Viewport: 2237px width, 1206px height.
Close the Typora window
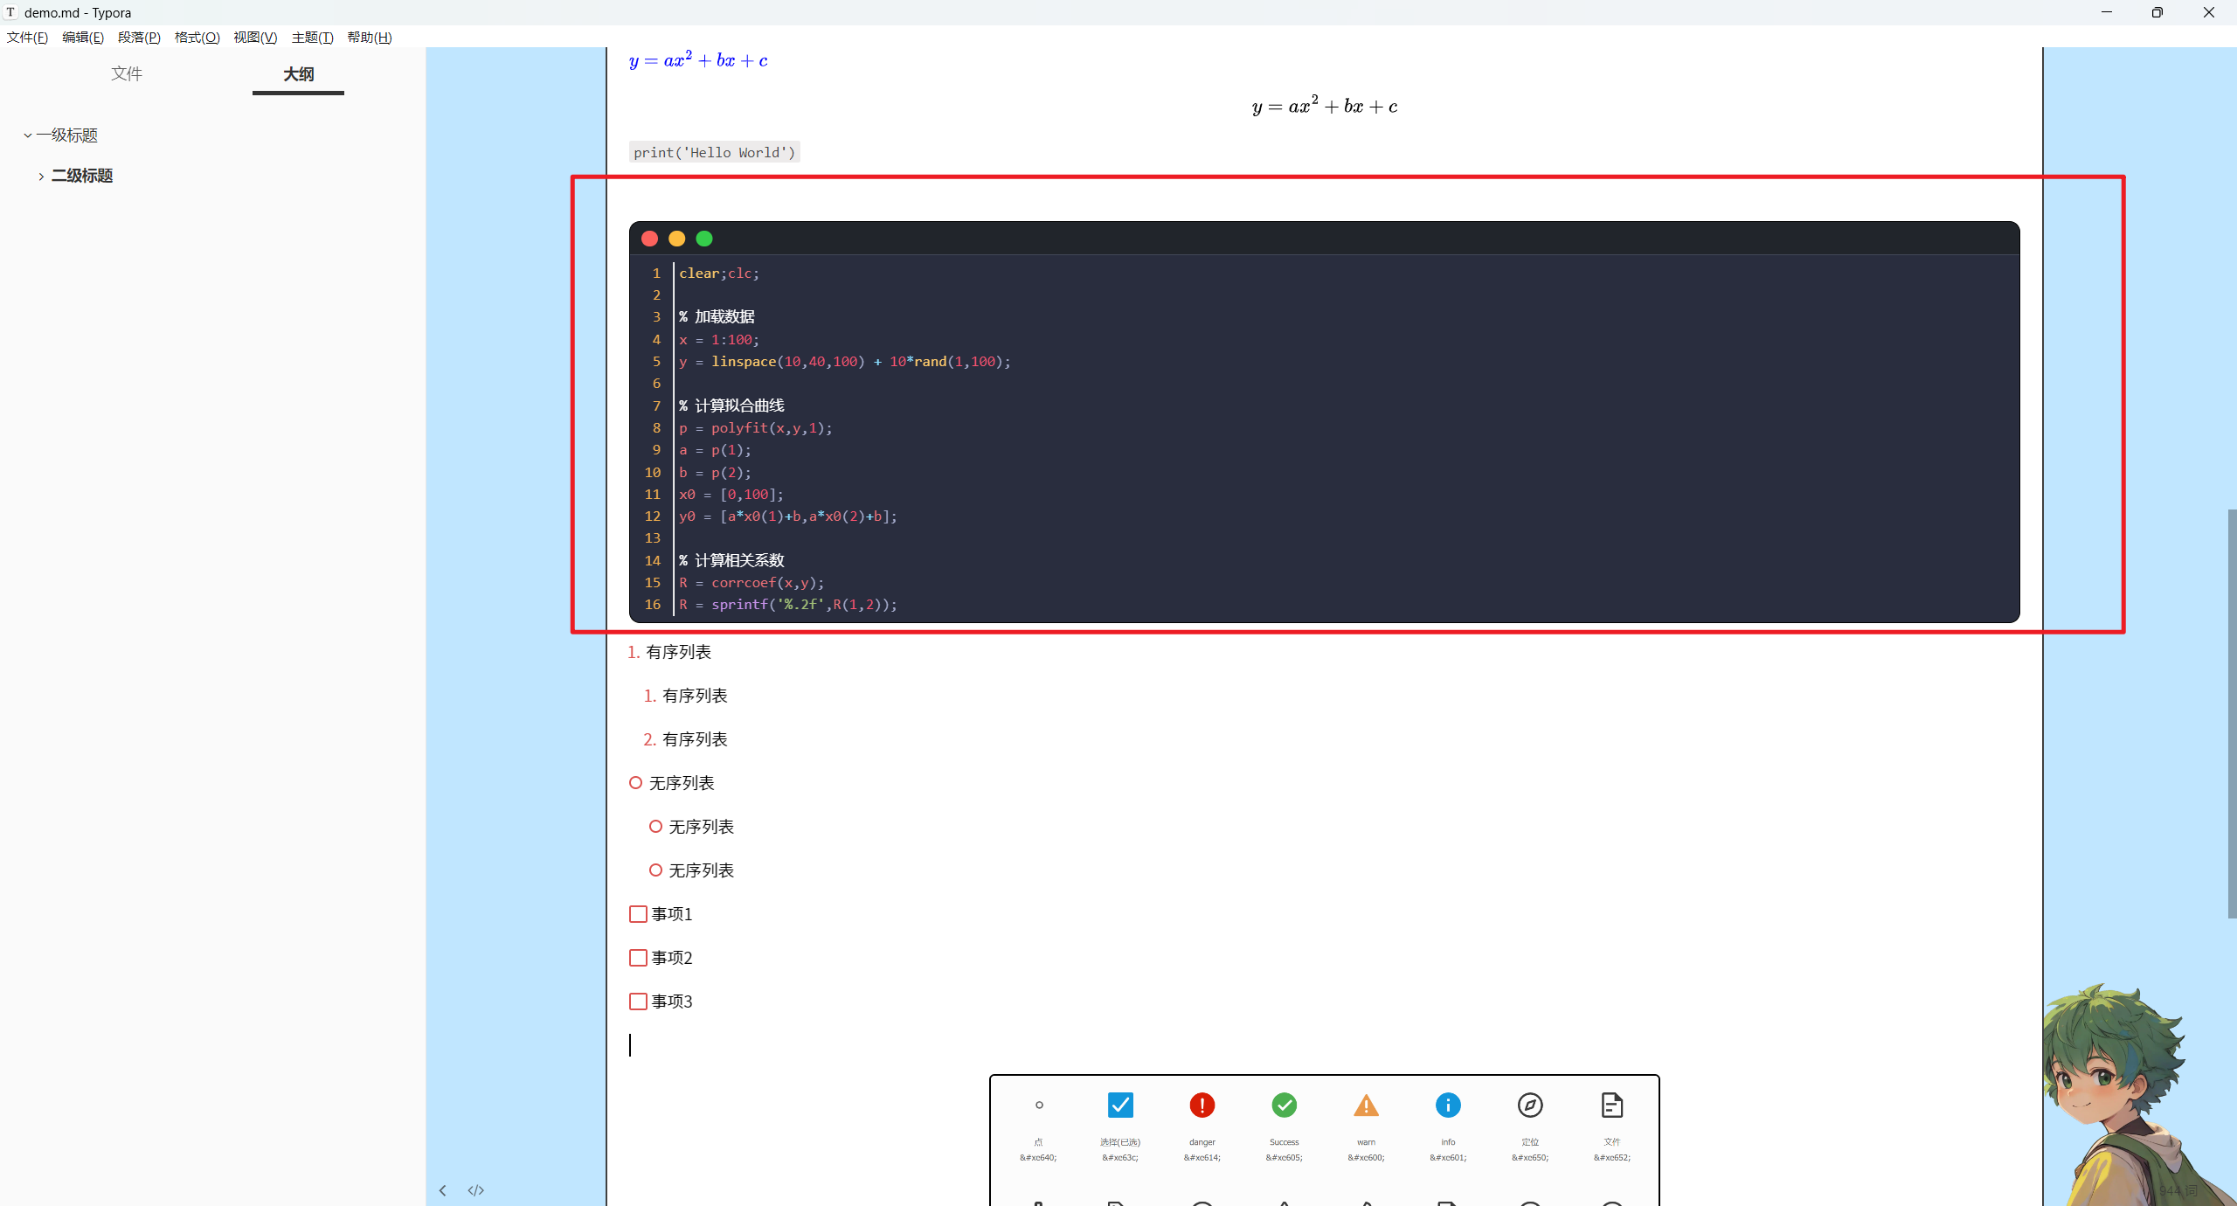pyautogui.click(x=2209, y=12)
